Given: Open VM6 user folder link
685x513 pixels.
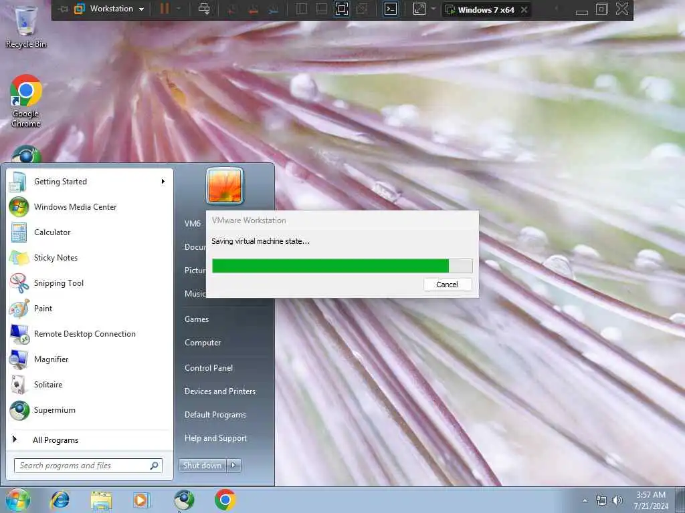Looking at the screenshot, I should tap(193, 223).
